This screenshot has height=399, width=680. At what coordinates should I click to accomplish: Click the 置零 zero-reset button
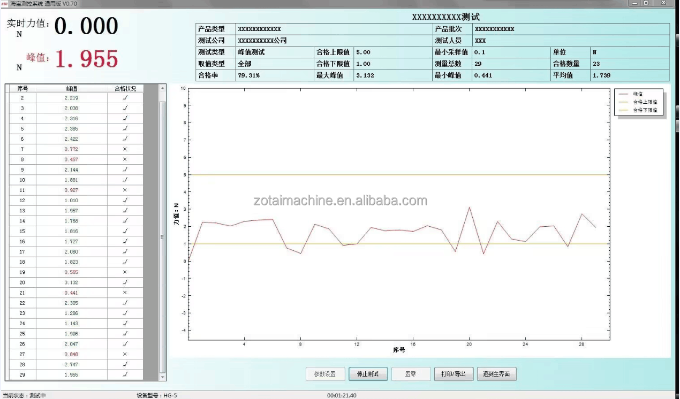[x=411, y=374]
